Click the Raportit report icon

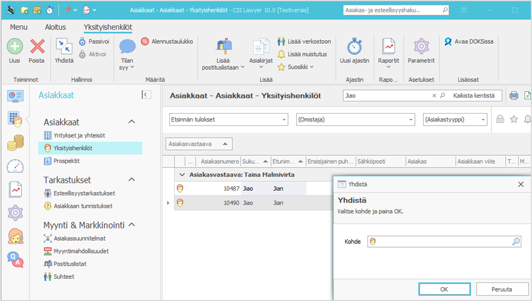tap(388, 47)
